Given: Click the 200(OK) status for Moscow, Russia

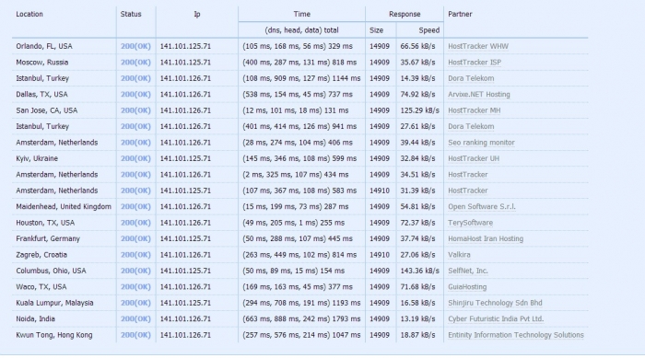Looking at the screenshot, I should tap(135, 63).
